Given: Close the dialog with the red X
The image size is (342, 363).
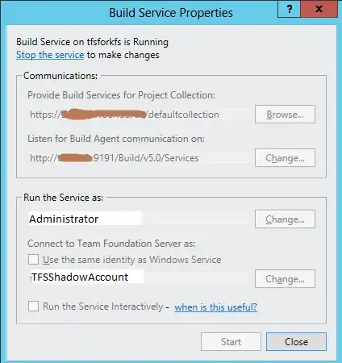Looking at the screenshot, I should pyautogui.click(x=319, y=9).
